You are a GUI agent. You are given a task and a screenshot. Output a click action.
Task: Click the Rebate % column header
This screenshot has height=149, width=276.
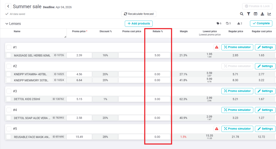tap(158, 31)
